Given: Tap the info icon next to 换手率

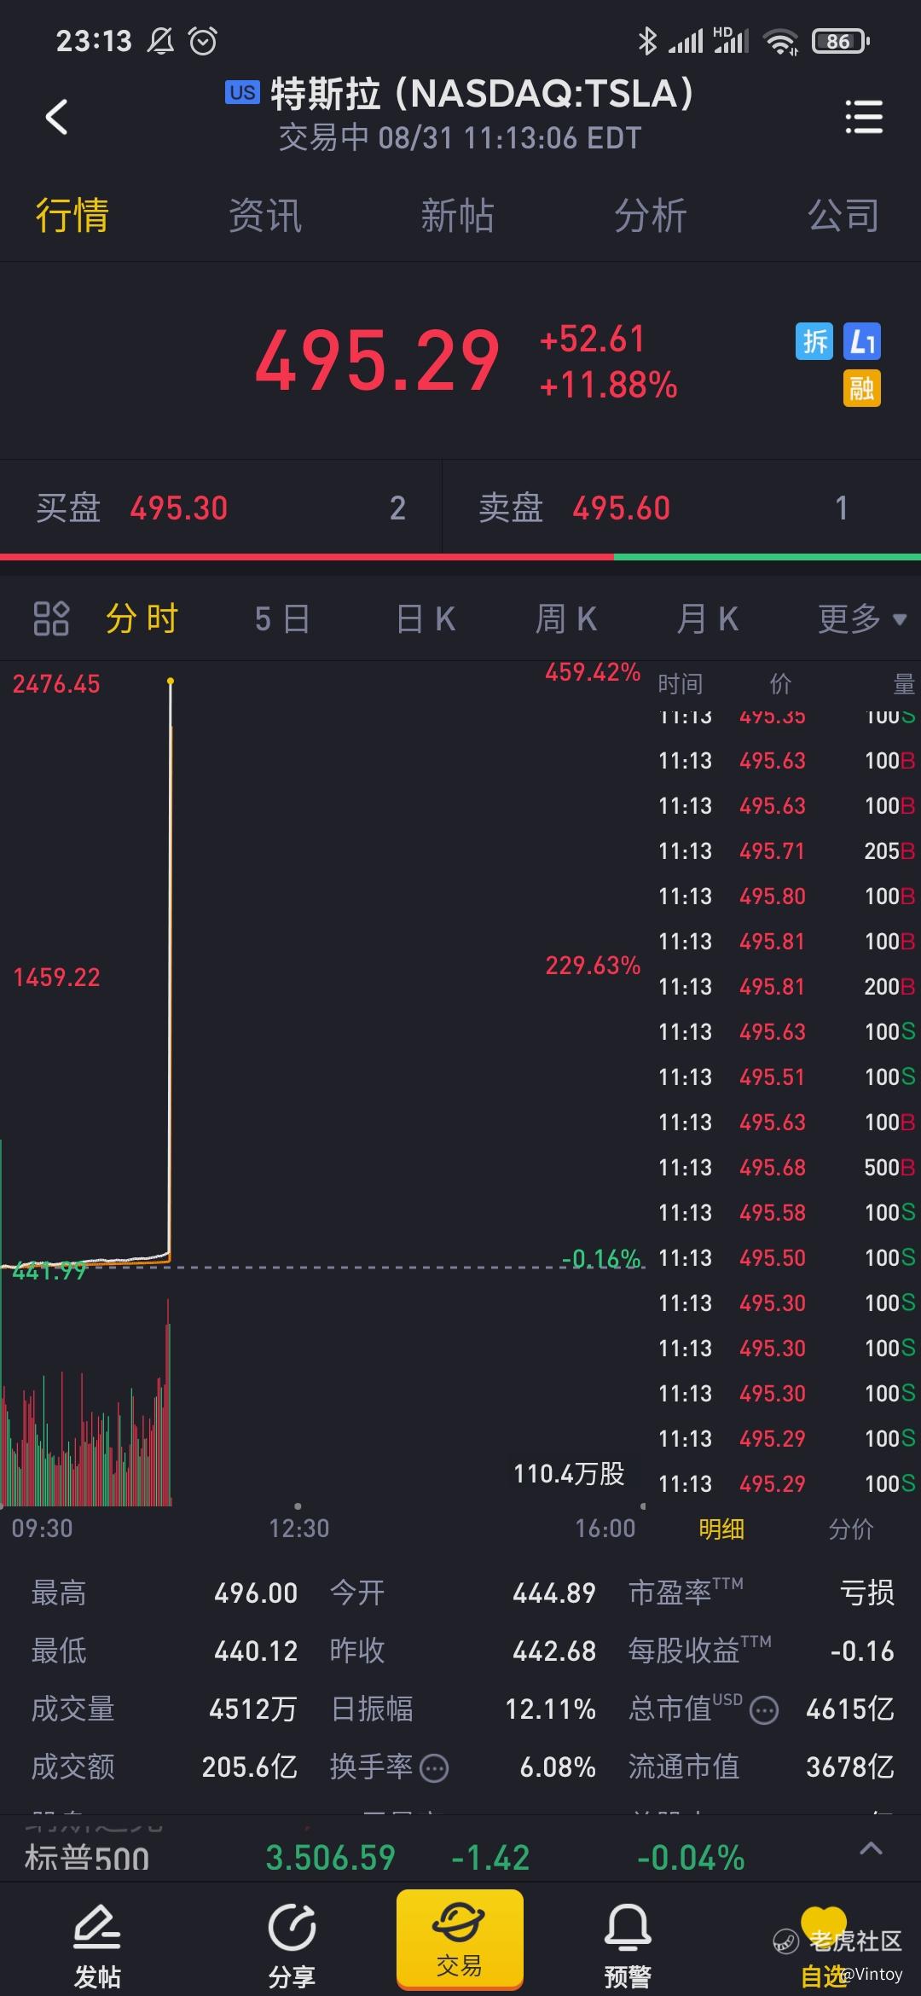Looking at the screenshot, I should pyautogui.click(x=434, y=1768).
